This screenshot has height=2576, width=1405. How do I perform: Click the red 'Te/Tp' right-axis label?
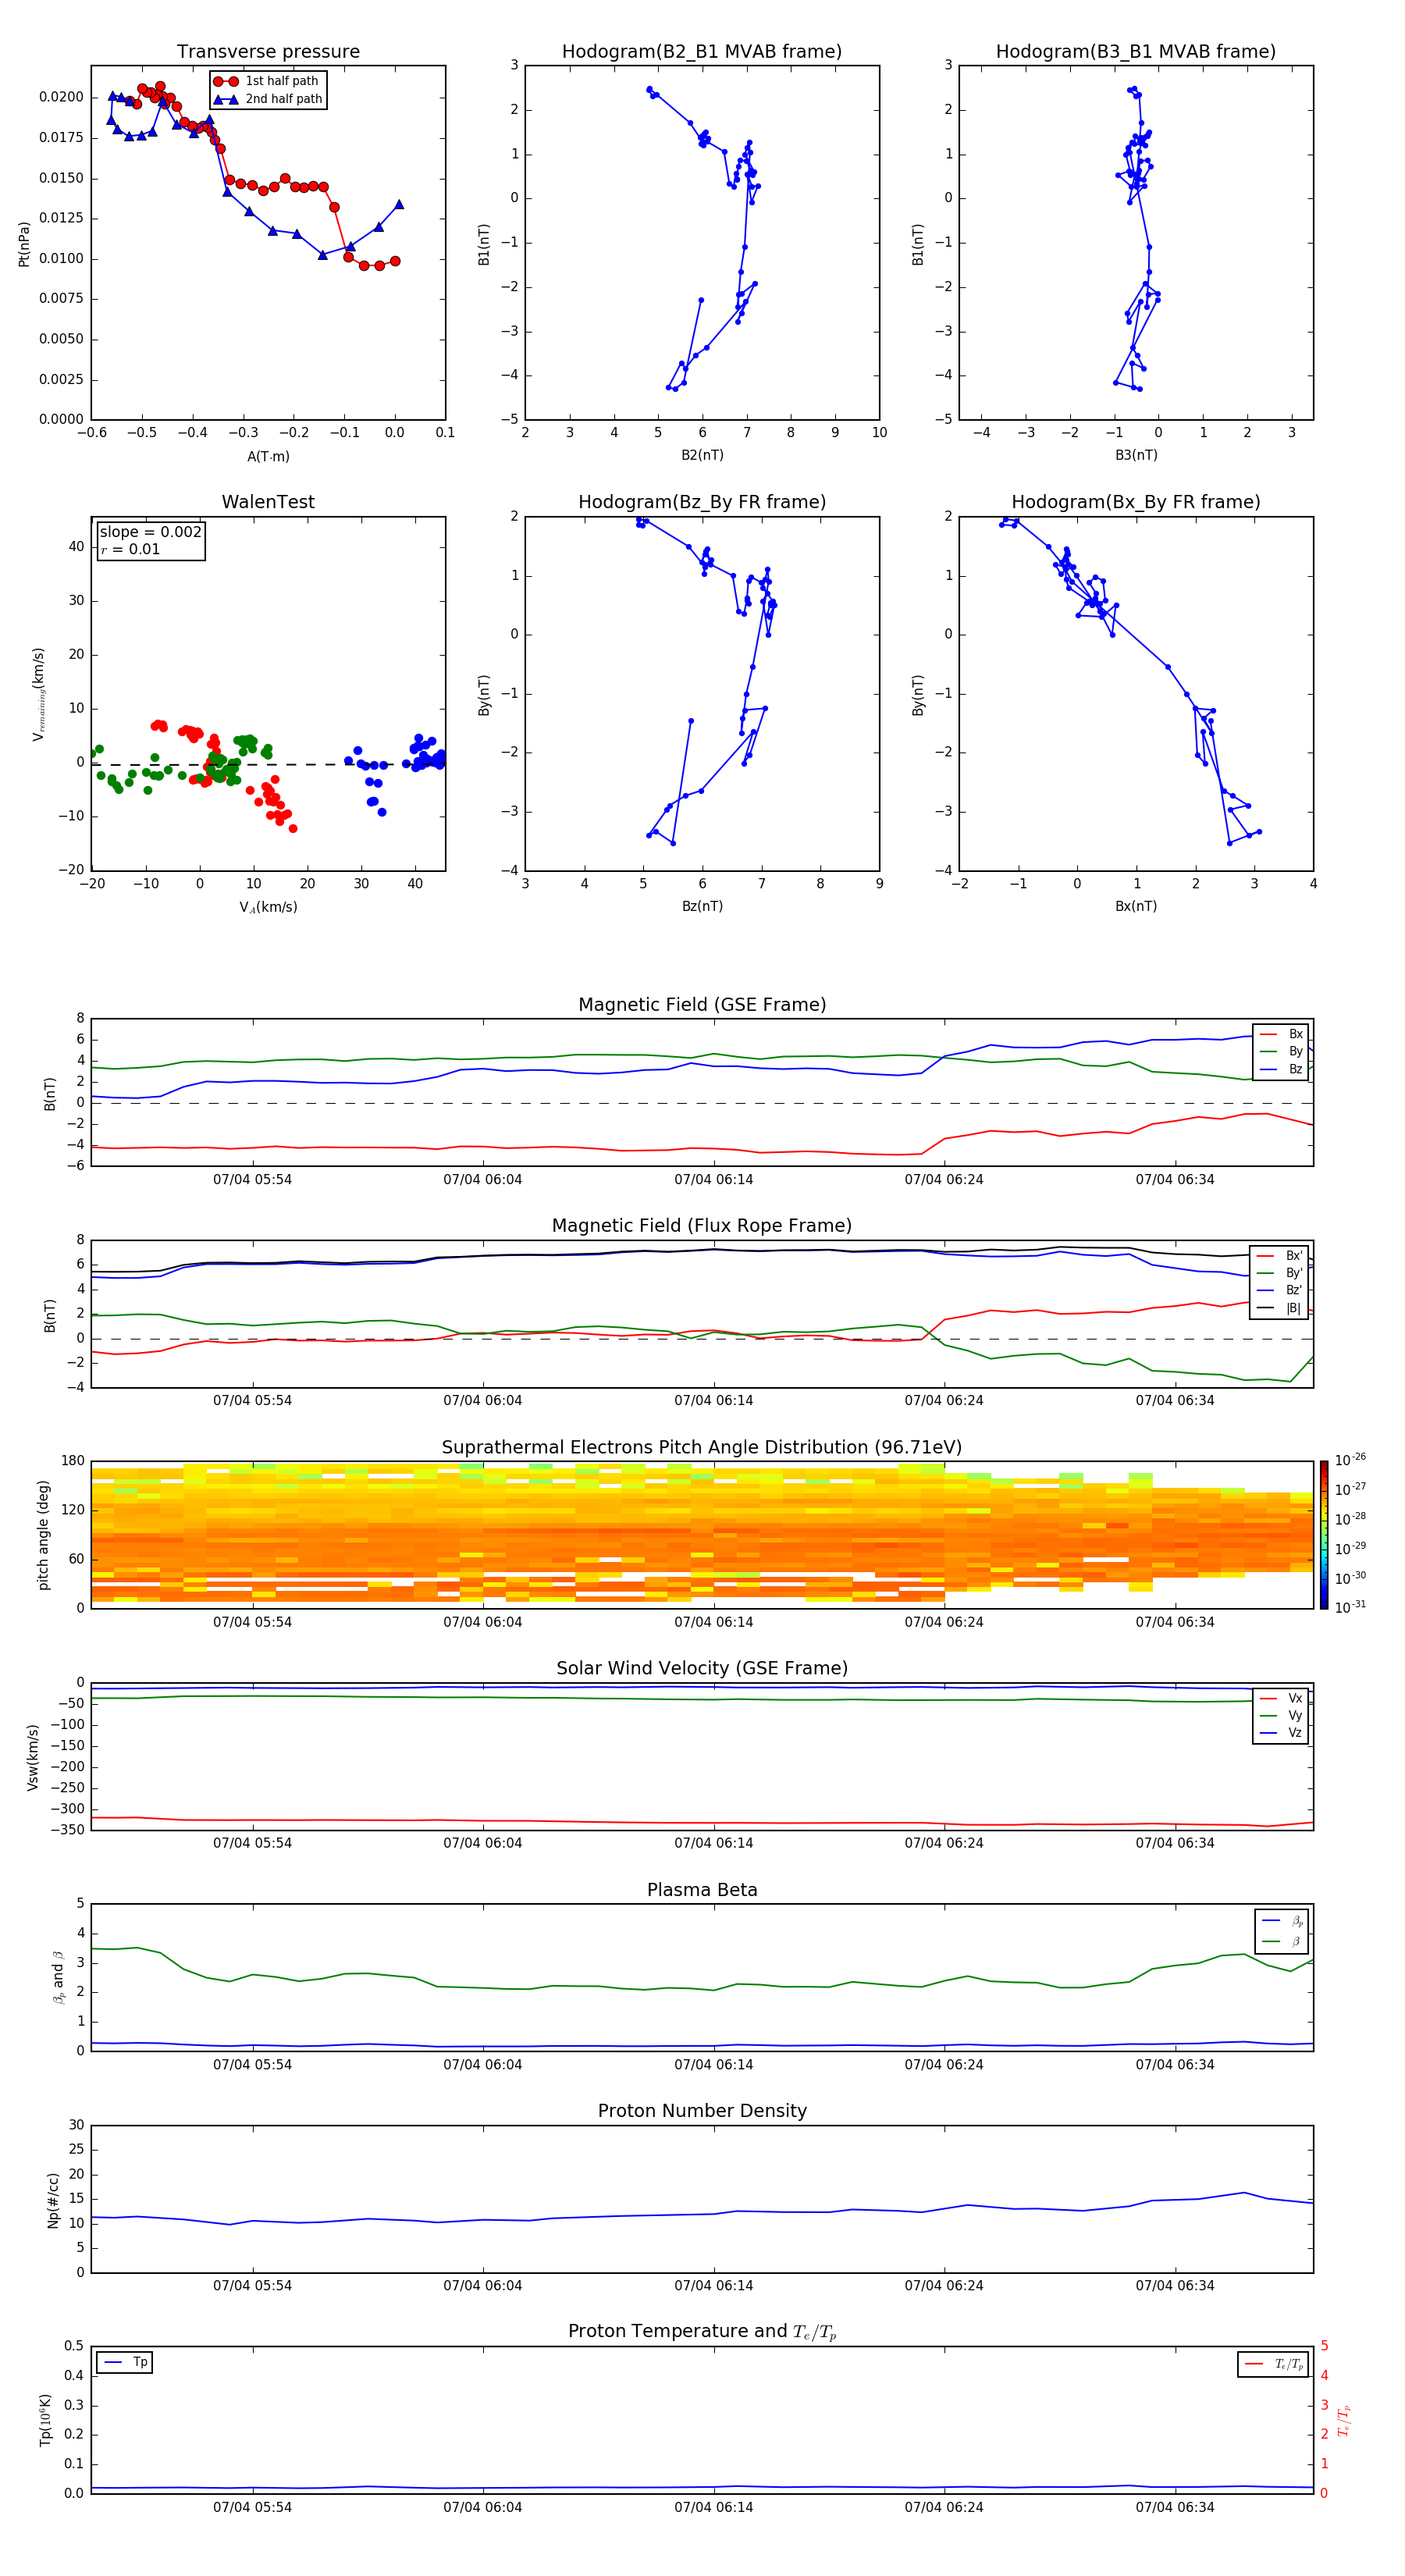(x=1343, y=2420)
